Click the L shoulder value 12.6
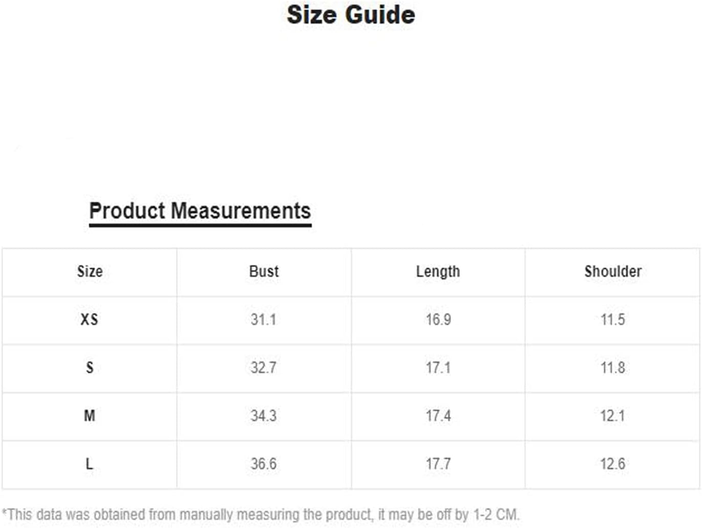This screenshot has width=702, height=528. coord(612,464)
